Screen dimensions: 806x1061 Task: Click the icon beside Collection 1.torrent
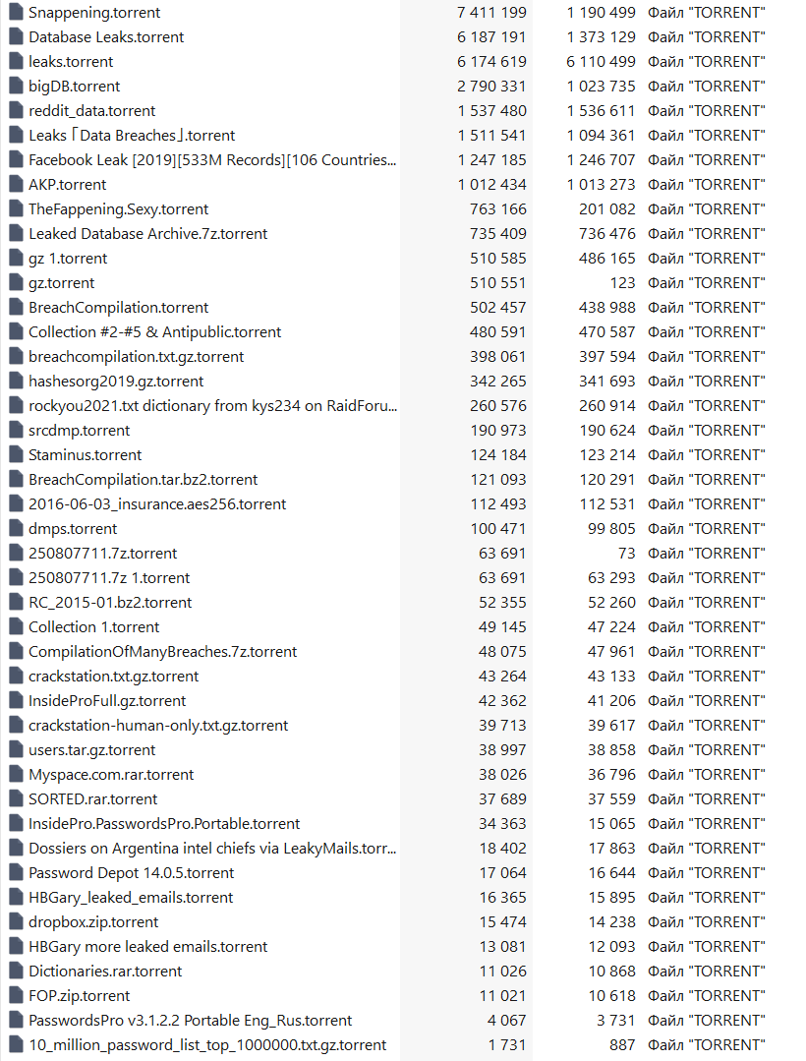[17, 627]
